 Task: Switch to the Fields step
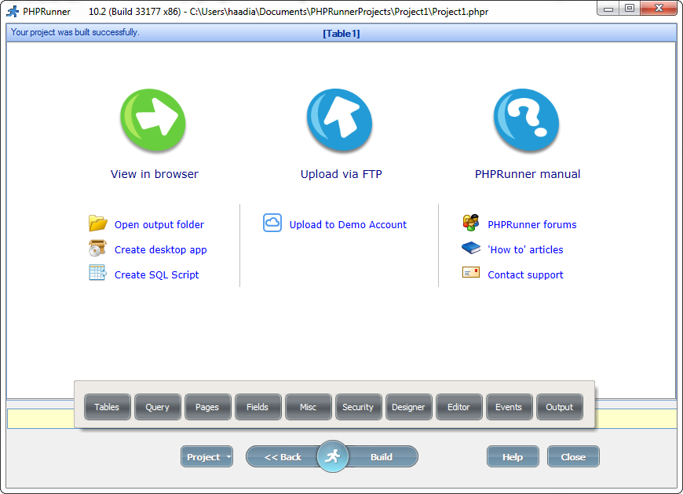[257, 407]
